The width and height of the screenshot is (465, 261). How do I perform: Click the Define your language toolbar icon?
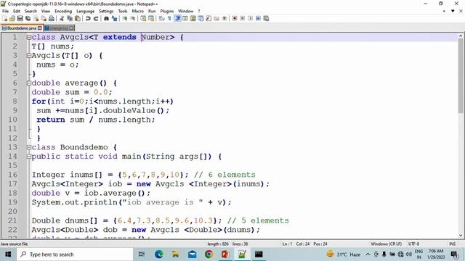point(185,18)
